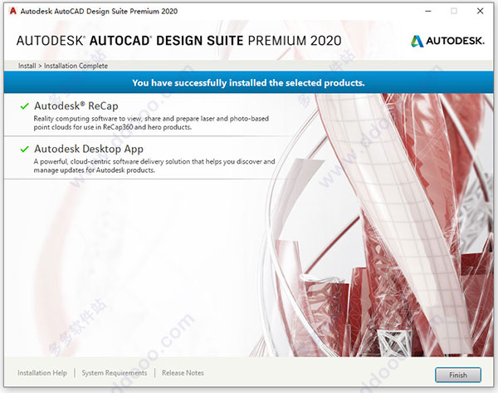Image resolution: width=498 pixels, height=393 pixels.
Task: Click the Finish button
Action: (x=457, y=375)
